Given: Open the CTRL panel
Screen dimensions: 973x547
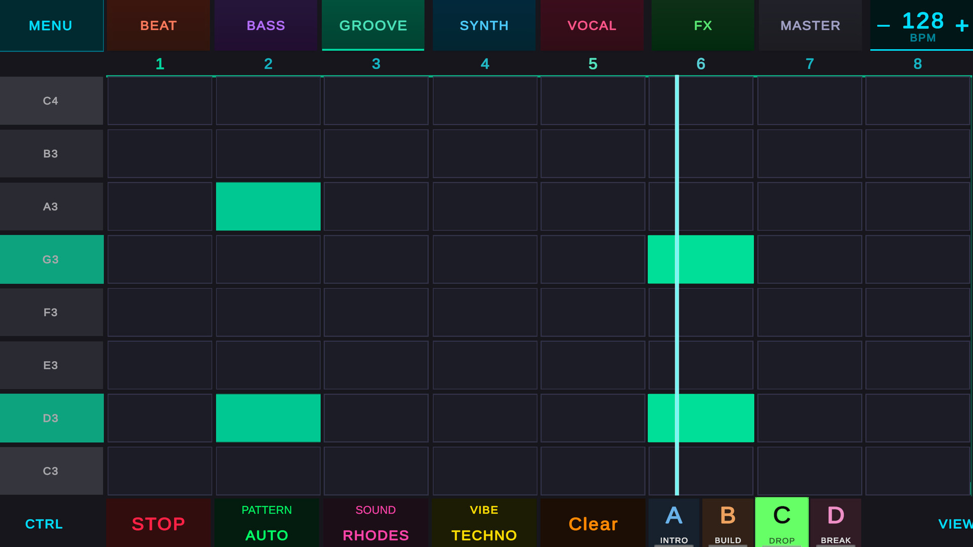Looking at the screenshot, I should 44,524.
